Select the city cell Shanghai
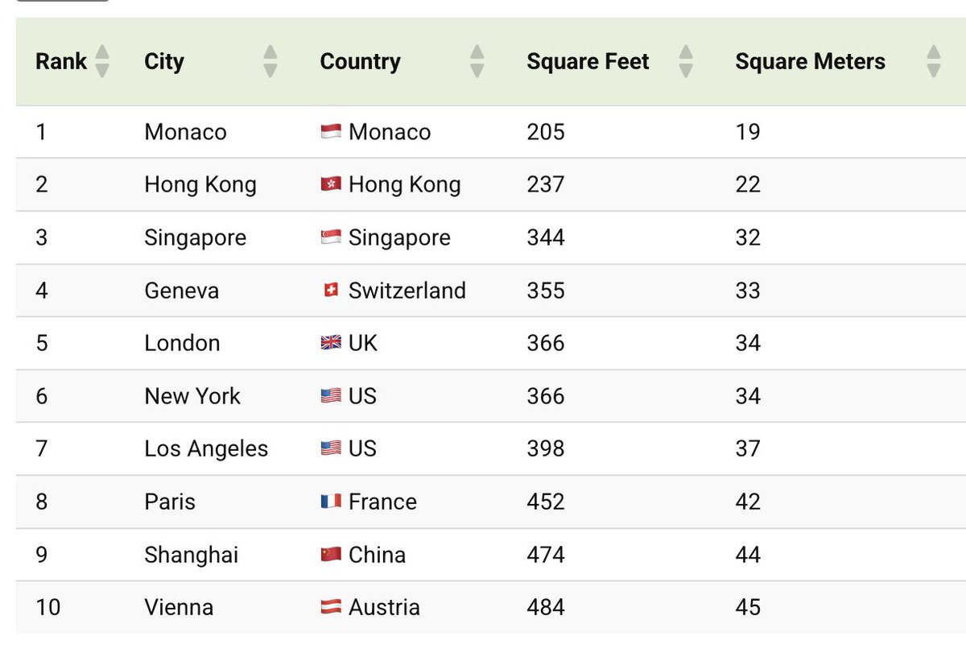This screenshot has height=657, width=966. pyautogui.click(x=192, y=556)
